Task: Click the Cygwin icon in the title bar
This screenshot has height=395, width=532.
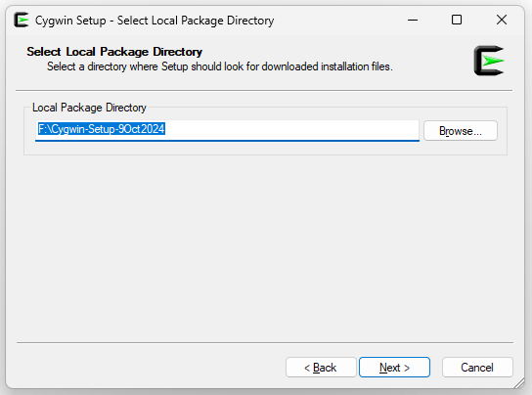Action: [x=22, y=20]
